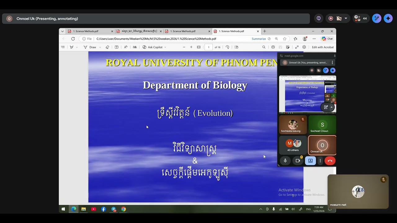Image resolution: width=397 pixels, height=223 pixels.
Task: Click Save as icon in PDF toolbar
Action: (288, 47)
